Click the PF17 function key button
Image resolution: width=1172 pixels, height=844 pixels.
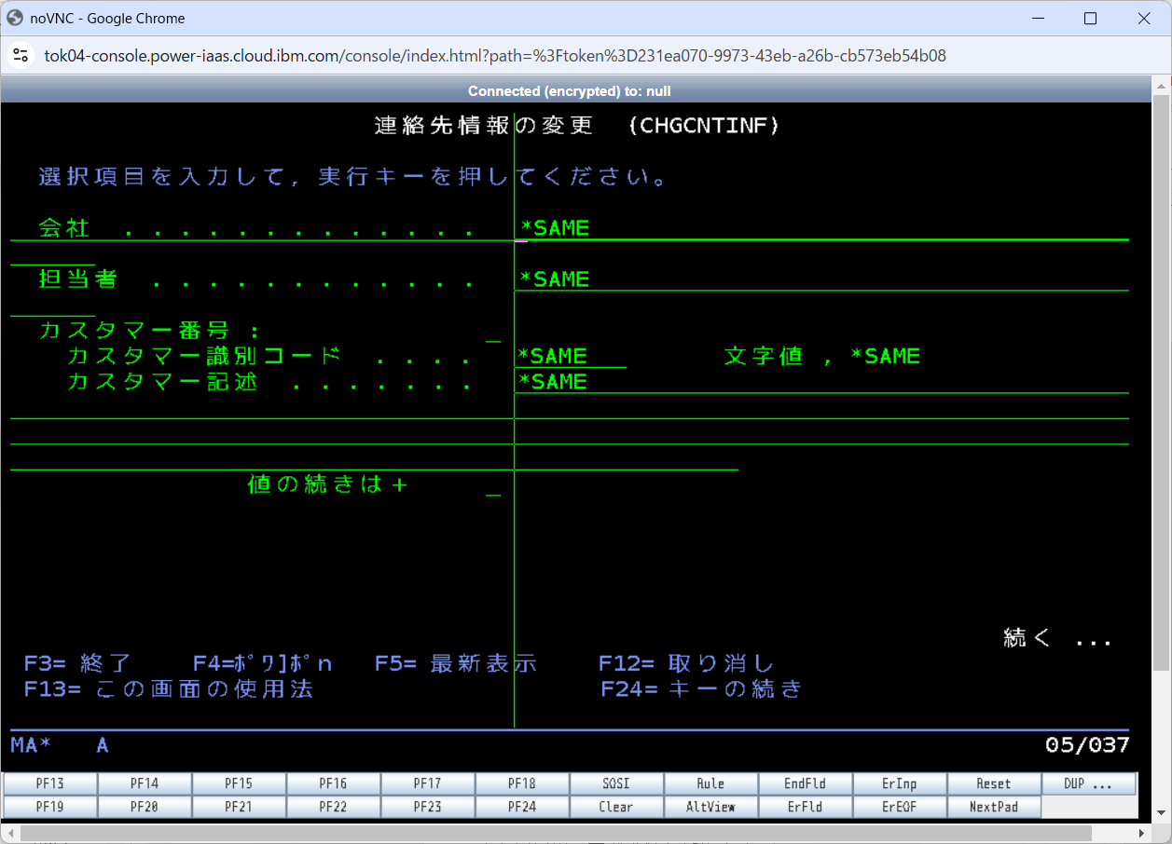point(428,783)
